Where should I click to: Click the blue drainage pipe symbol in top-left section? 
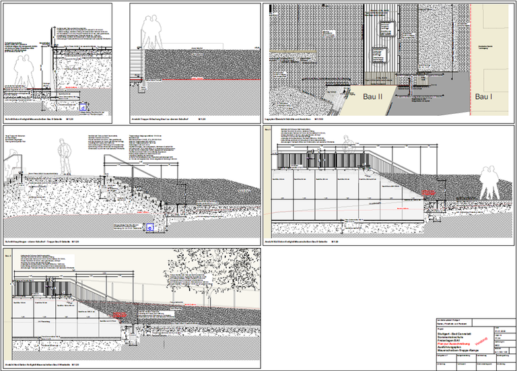pos(82,106)
